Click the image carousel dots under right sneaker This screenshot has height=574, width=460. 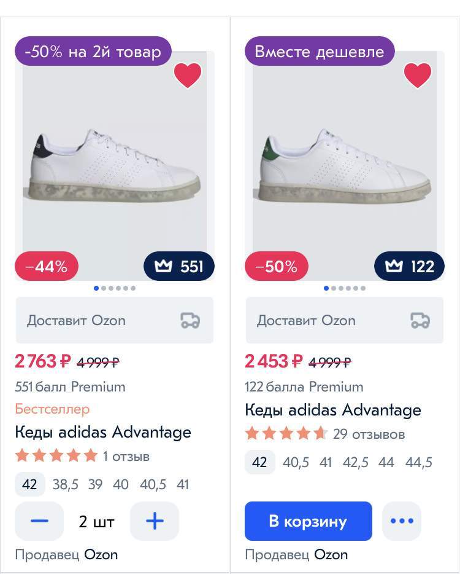click(345, 288)
